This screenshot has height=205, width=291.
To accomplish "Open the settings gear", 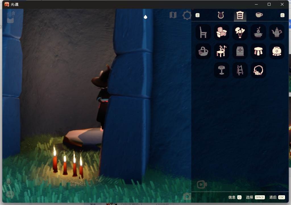I will pyautogui.click(x=187, y=15).
